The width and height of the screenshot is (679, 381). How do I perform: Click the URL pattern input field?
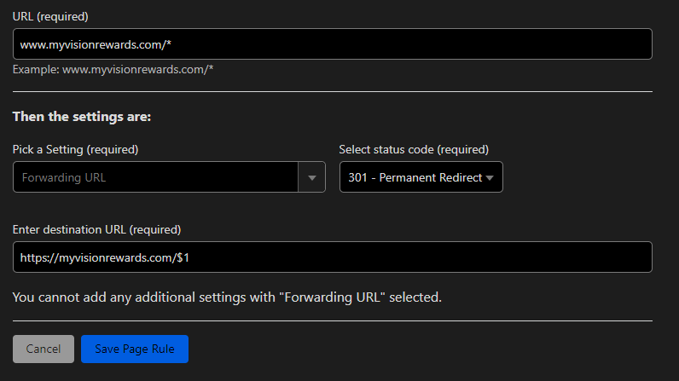pyautogui.click(x=332, y=44)
